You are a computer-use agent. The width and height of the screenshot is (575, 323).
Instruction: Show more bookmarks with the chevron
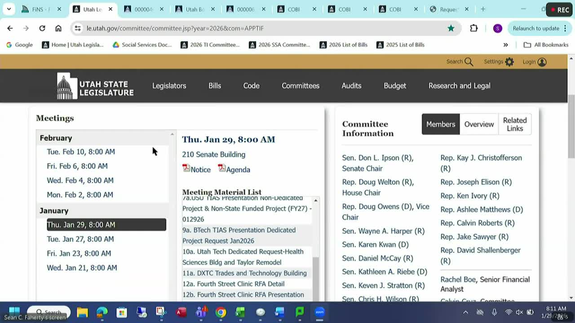(505, 45)
